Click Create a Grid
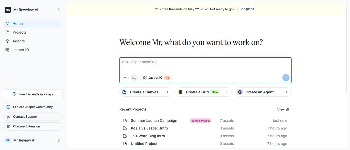This screenshot has height=150, width=350. [x=203, y=92]
